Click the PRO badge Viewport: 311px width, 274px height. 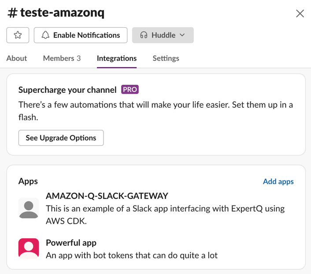130,90
